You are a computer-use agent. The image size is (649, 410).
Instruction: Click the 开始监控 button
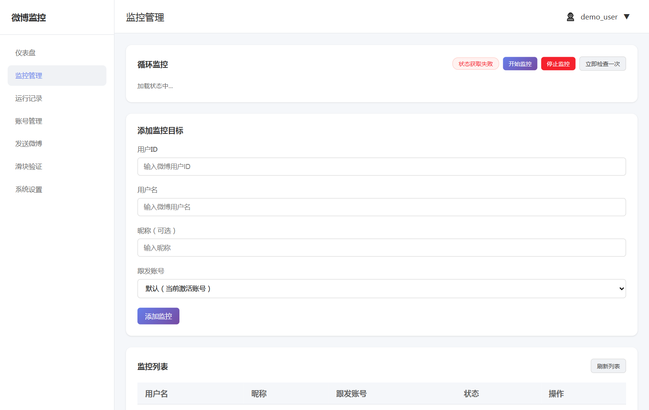(x=520, y=64)
